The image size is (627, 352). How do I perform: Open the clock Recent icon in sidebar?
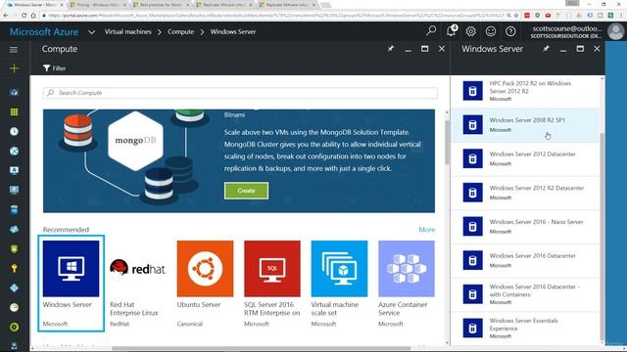pos(14,131)
